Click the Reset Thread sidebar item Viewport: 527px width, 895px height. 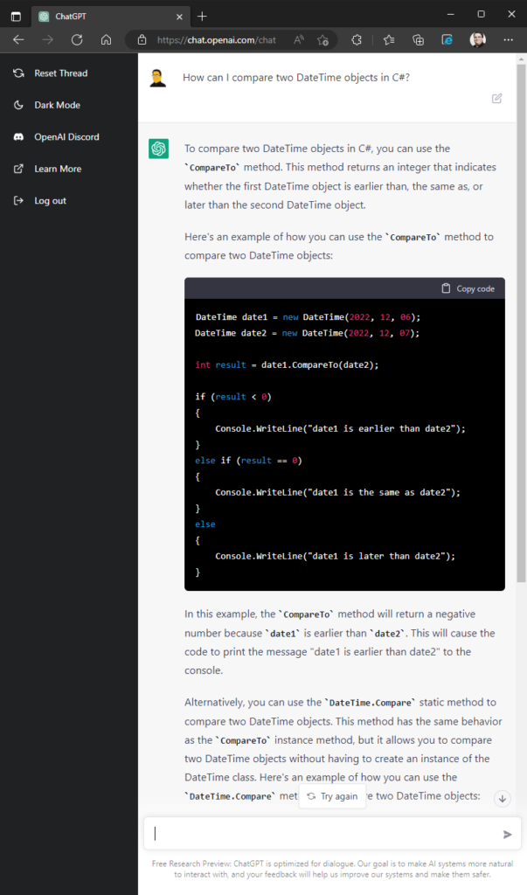coord(60,73)
